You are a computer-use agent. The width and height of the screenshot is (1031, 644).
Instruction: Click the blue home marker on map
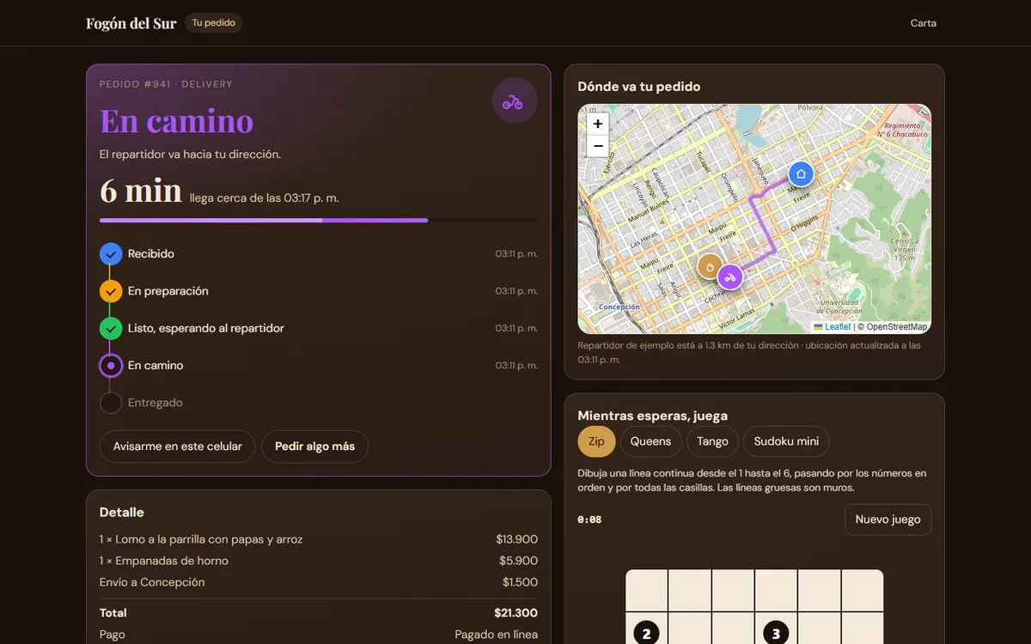pos(801,174)
